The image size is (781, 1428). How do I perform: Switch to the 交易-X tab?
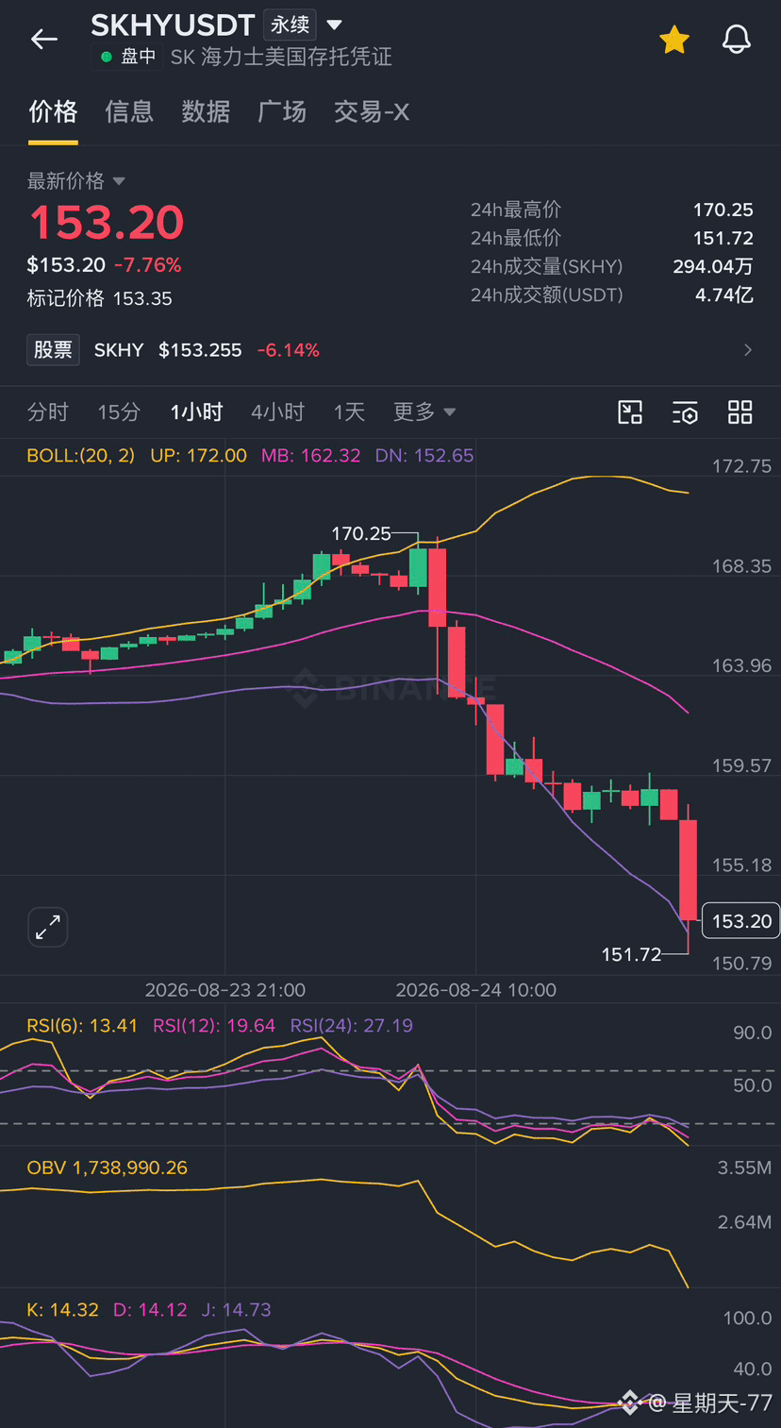pyautogui.click(x=372, y=112)
